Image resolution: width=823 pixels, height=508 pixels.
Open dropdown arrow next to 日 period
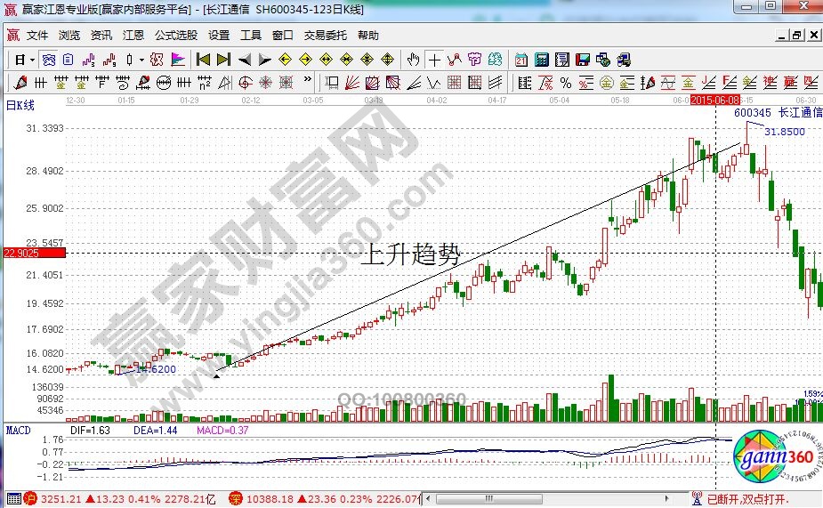point(32,60)
